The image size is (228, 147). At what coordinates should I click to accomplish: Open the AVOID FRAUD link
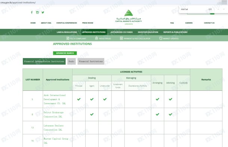click(105, 39)
